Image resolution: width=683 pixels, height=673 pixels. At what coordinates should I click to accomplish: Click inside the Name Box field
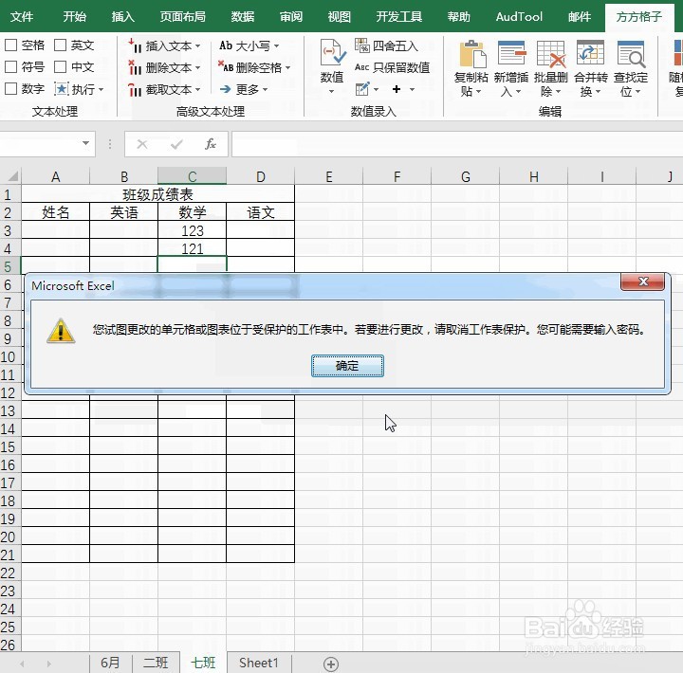point(39,143)
